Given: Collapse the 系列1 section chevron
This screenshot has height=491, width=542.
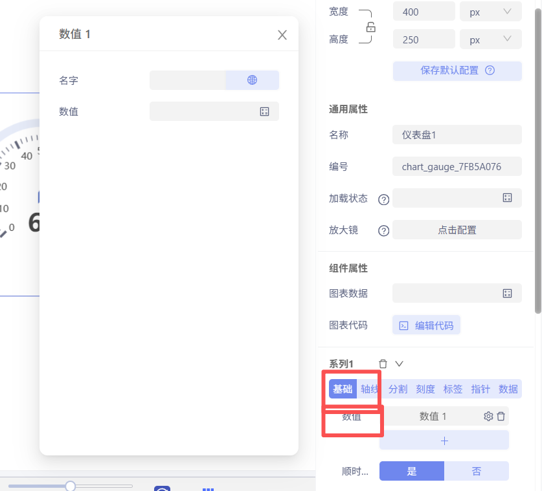Looking at the screenshot, I should click(399, 364).
